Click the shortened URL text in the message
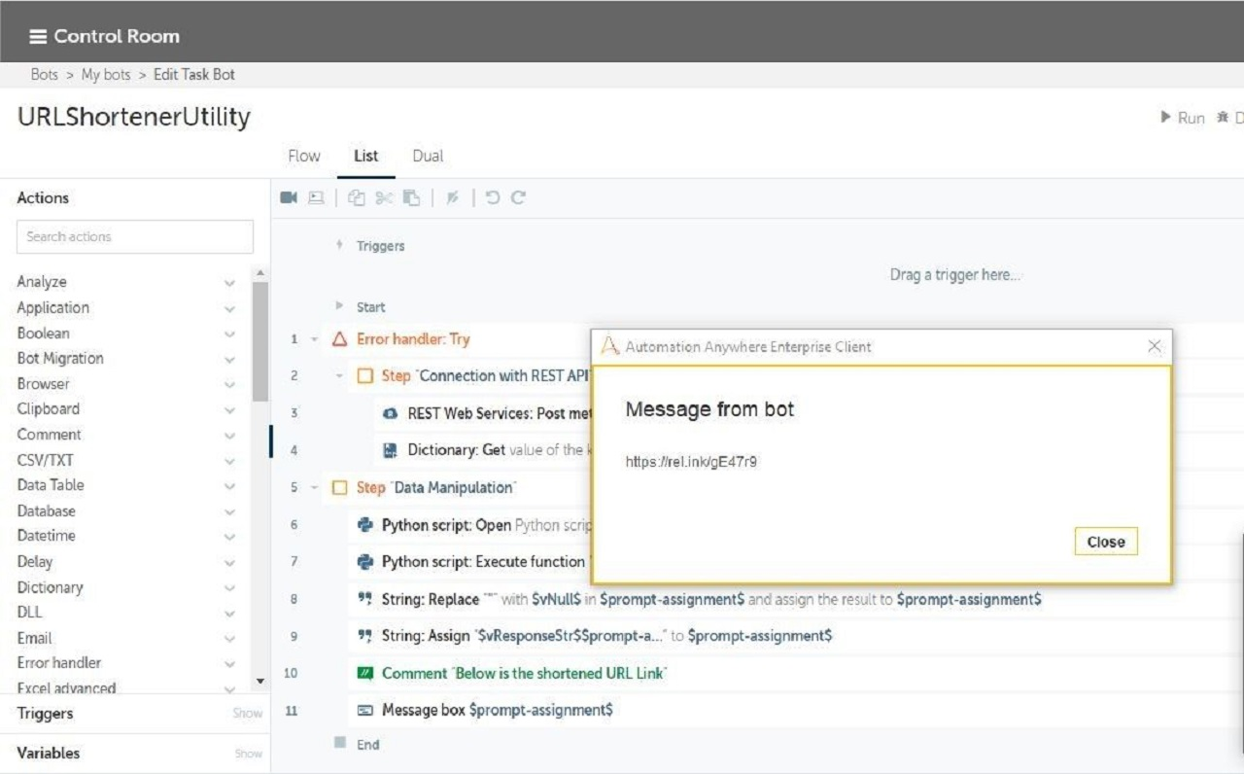This screenshot has height=774, width=1244. [691, 462]
